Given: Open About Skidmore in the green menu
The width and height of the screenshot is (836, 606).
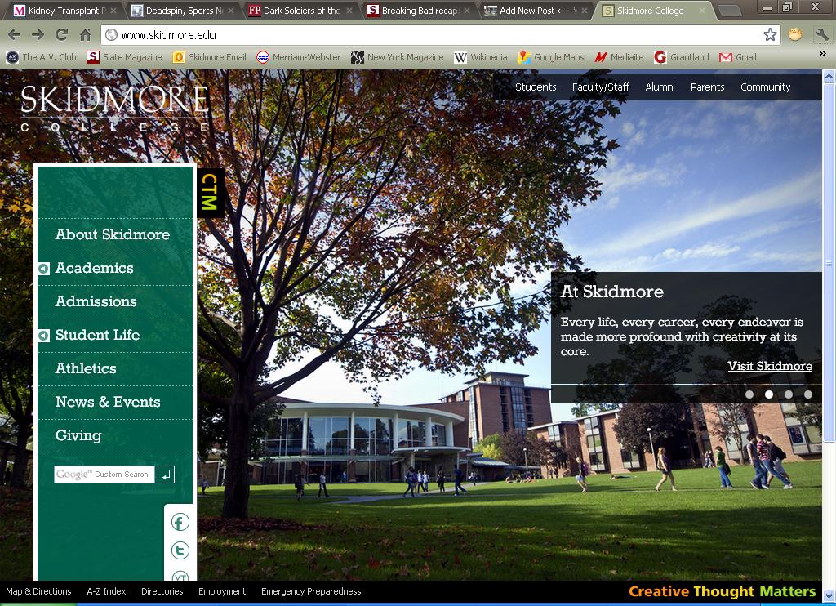Looking at the screenshot, I should [x=113, y=234].
